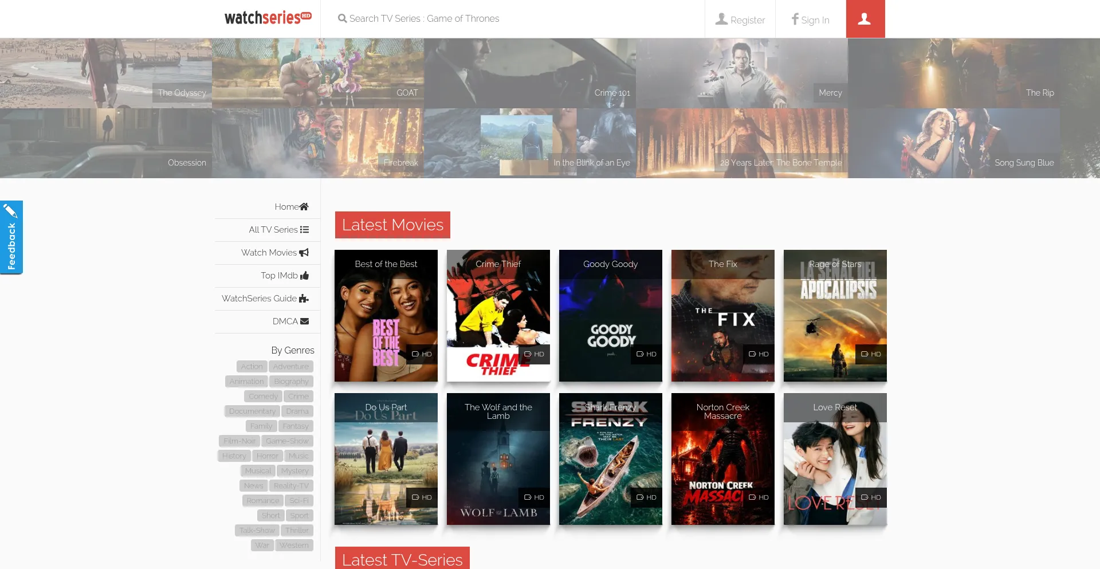Viewport: 1100px width, 569px height.
Task: Select the Biography genre tag
Action: (x=291, y=382)
